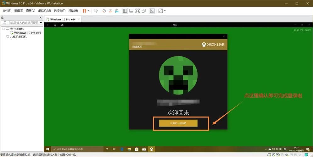Open the 虚拟机(M) menu
313x157 pixels.
coord(44,11)
